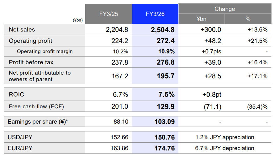Select the Operating profit row label
The image size is (274, 157).
click(x=31, y=41)
